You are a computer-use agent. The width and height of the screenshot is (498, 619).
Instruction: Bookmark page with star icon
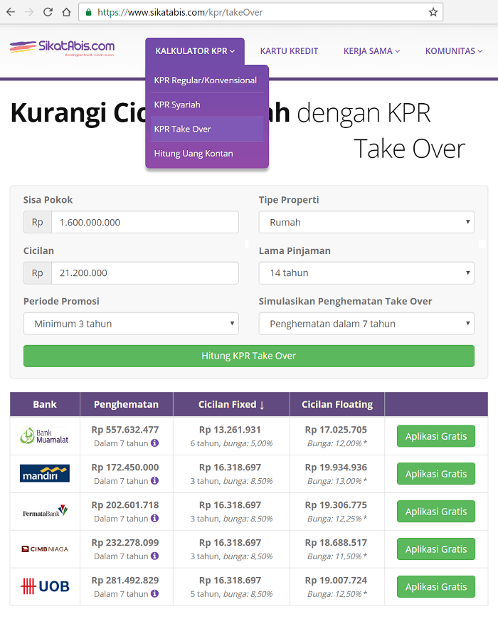click(433, 12)
